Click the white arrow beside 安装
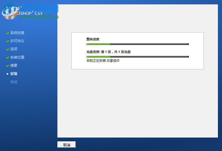The width and height of the screenshot is (222, 151). coord(8,74)
